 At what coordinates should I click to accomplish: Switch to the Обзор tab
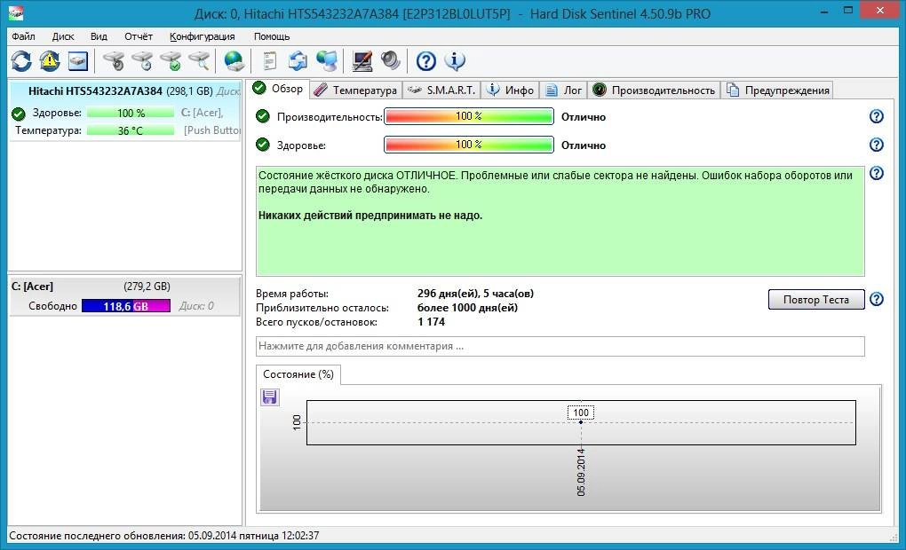(x=279, y=89)
